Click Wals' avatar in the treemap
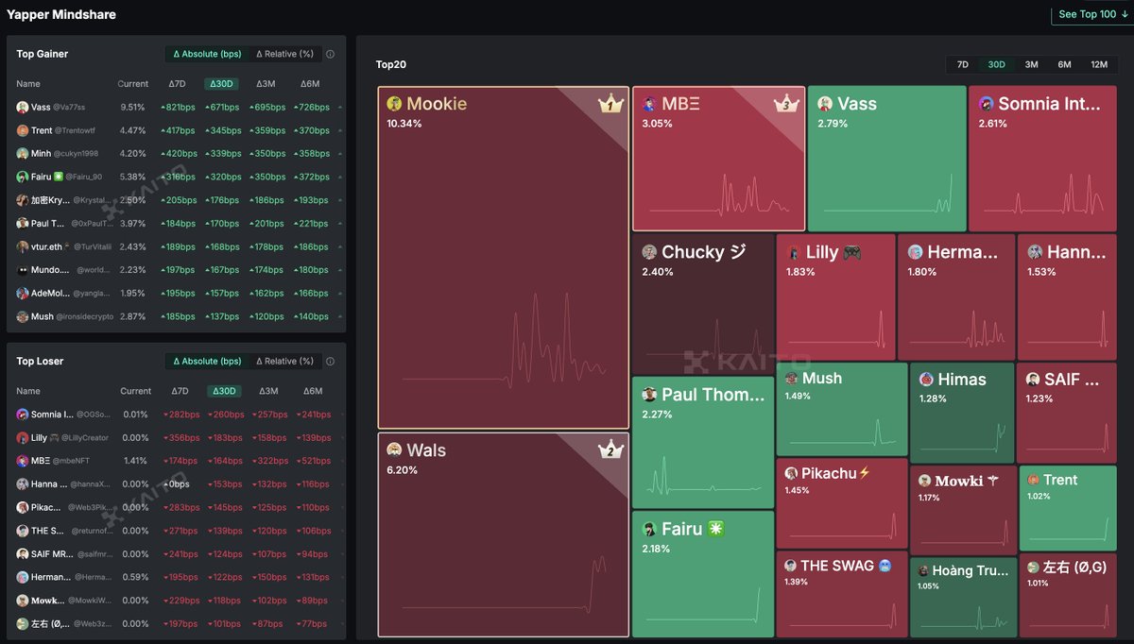This screenshot has width=1134, height=644. (394, 449)
